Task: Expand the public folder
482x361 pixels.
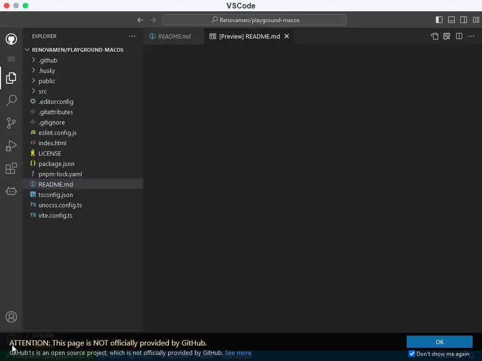Action: pyautogui.click(x=82, y=81)
